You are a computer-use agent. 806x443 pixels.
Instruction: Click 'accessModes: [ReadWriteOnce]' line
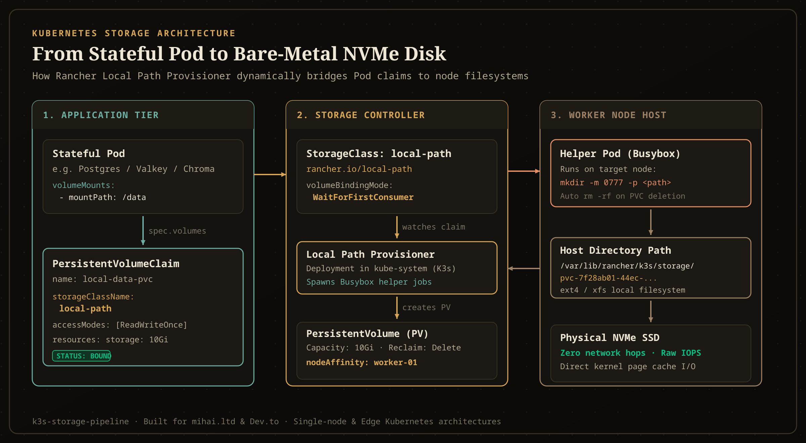click(x=120, y=325)
